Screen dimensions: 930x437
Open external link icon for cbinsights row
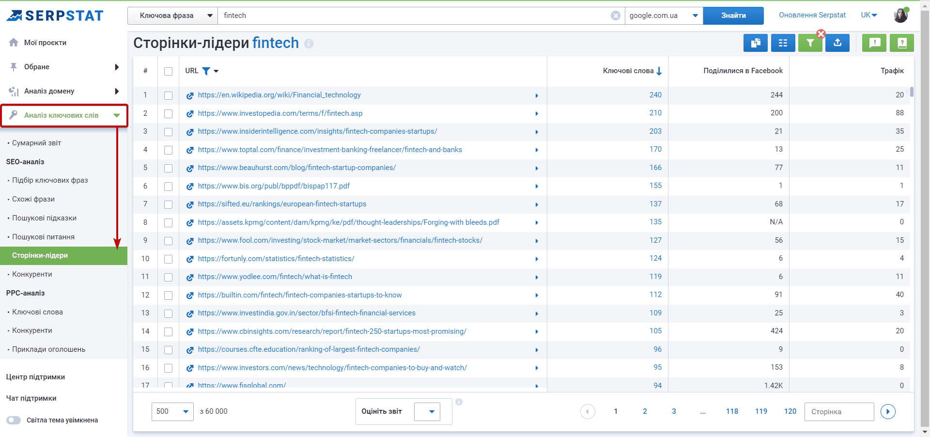click(x=190, y=332)
